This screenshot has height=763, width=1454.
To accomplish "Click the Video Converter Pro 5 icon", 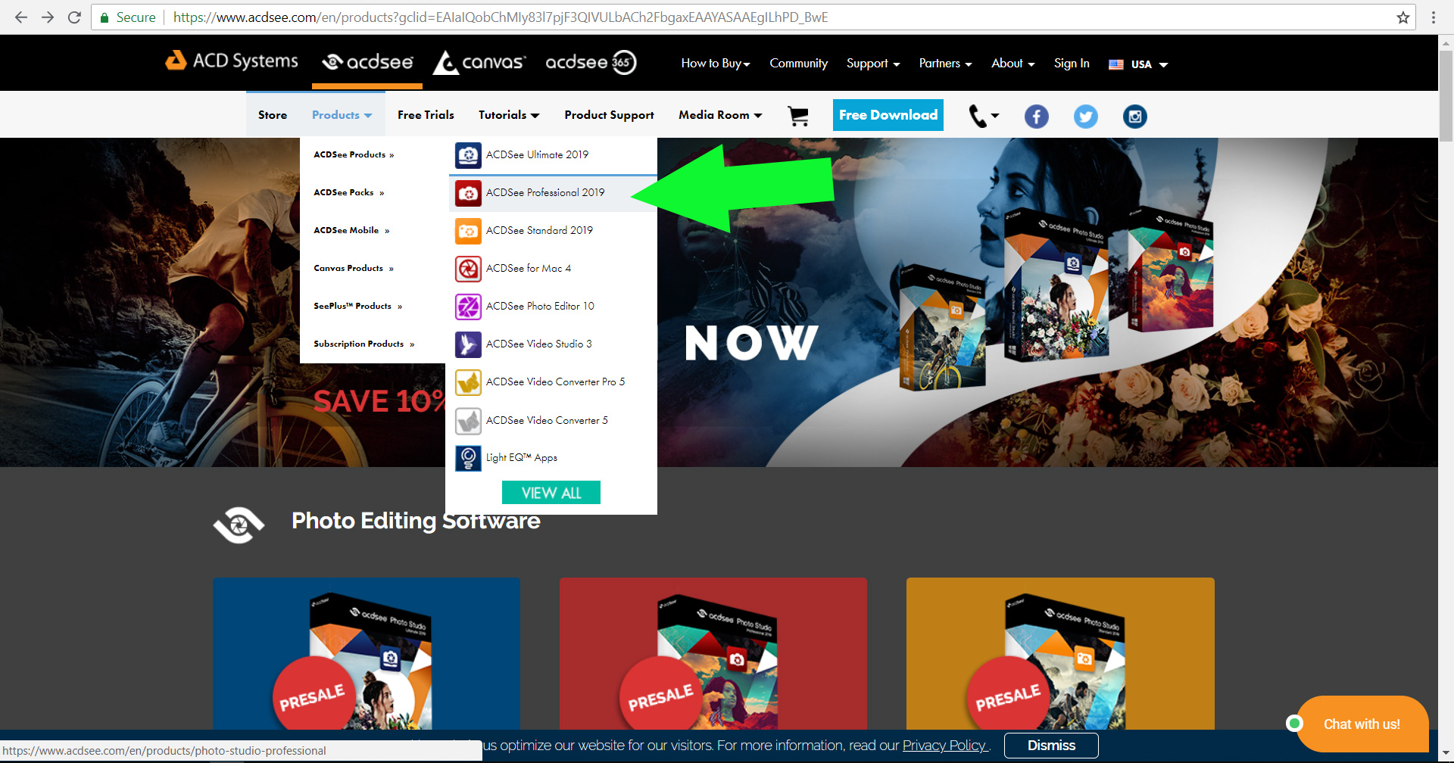I will [x=468, y=382].
